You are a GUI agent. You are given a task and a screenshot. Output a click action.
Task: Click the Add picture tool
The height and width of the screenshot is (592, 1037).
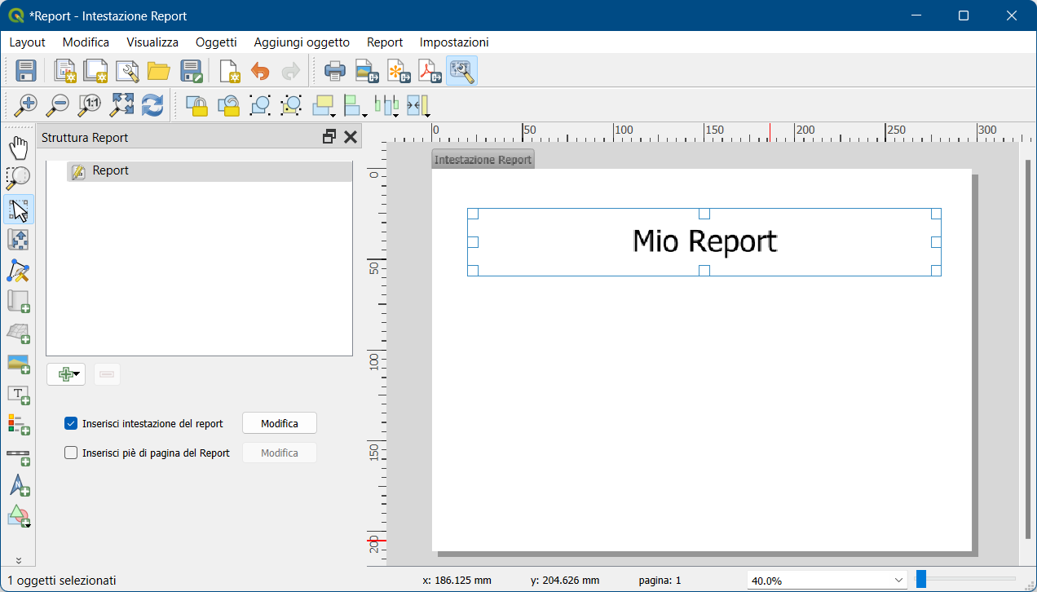tap(18, 364)
